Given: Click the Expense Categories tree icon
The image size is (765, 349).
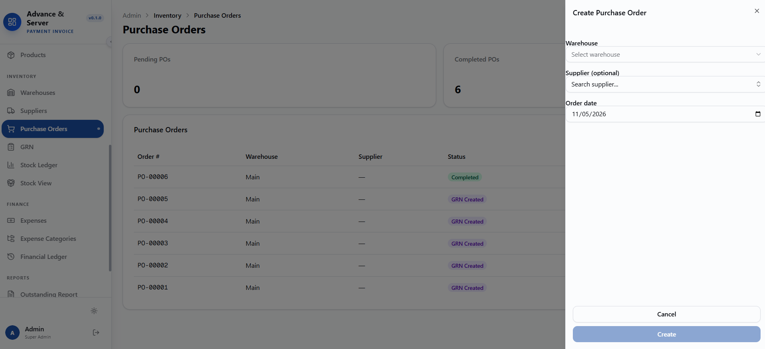Looking at the screenshot, I should tap(11, 239).
